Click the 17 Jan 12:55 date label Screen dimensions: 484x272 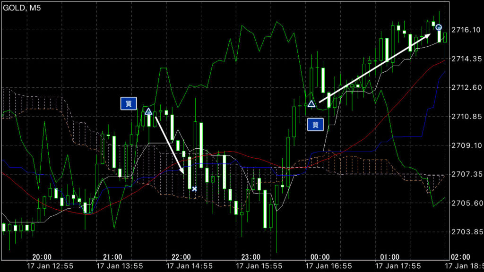pyautogui.click(x=50, y=266)
